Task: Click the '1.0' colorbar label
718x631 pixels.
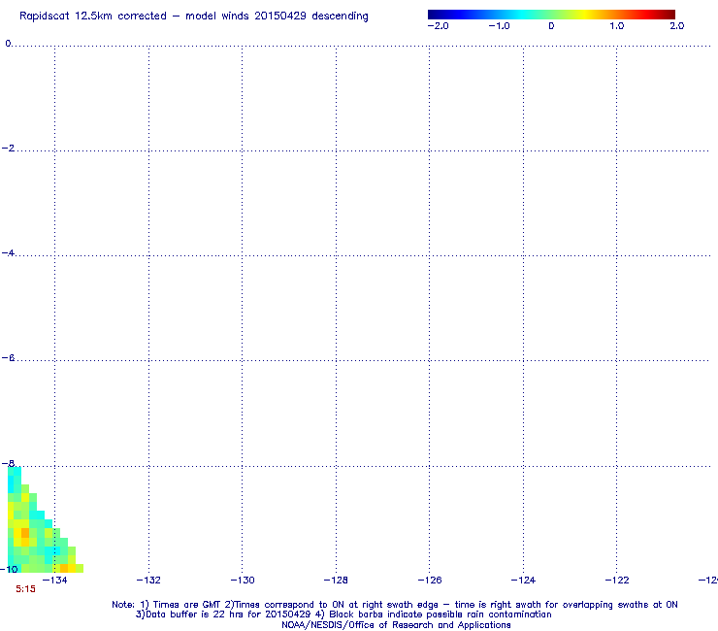Action: (617, 26)
